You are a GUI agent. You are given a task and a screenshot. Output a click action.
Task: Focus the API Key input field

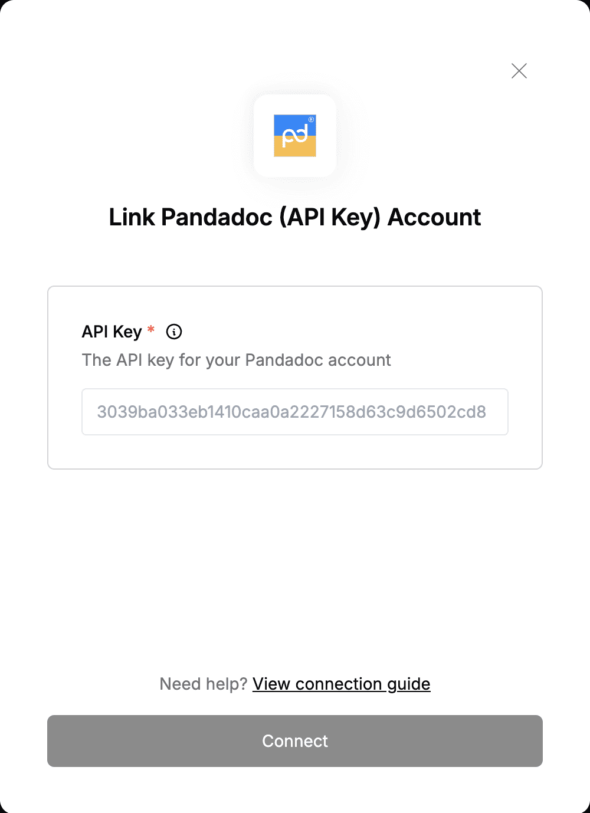point(295,412)
